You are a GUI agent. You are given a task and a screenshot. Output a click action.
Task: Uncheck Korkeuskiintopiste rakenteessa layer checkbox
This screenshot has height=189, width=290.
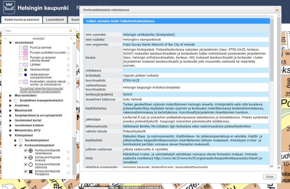pyautogui.click(x=26, y=151)
